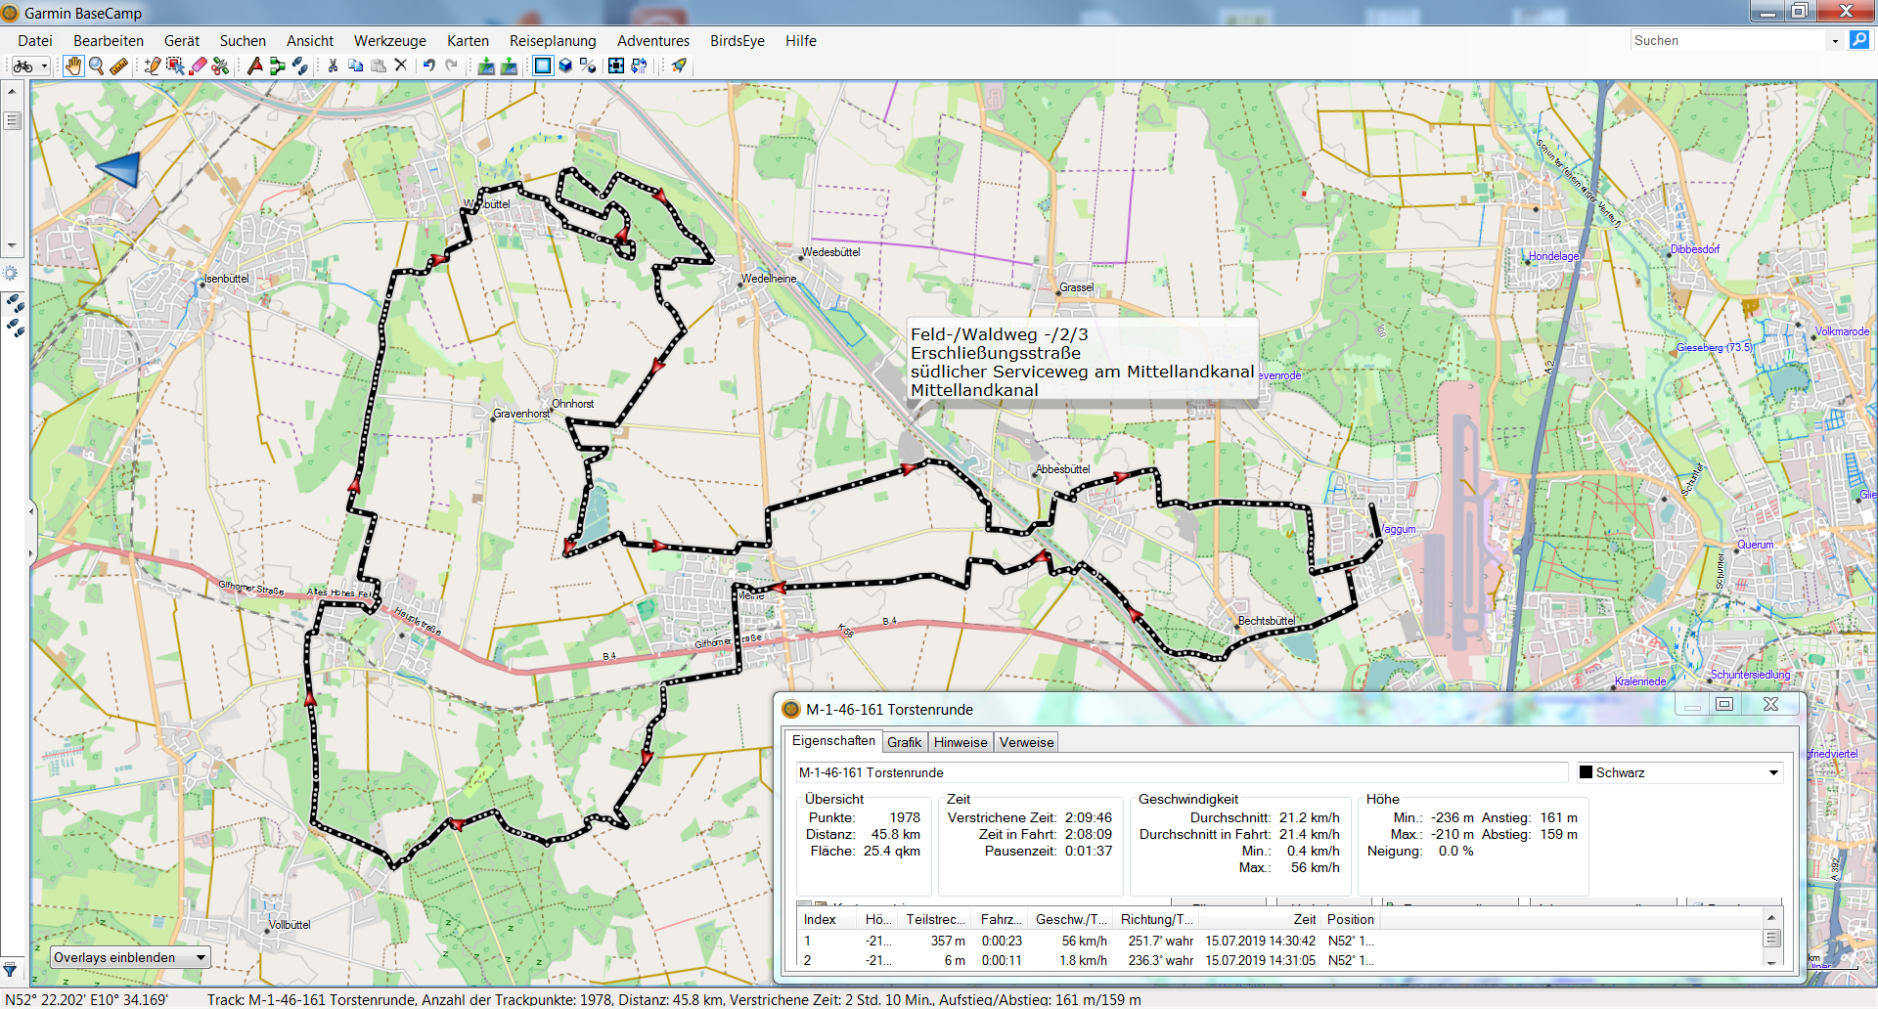Sort by Zeit column header

click(1261, 919)
